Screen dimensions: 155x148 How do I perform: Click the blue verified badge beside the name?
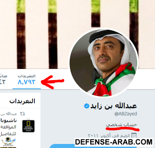(x=86, y=106)
